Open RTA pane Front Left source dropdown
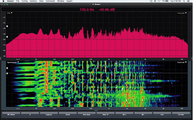 pyautogui.click(x=182, y=13)
